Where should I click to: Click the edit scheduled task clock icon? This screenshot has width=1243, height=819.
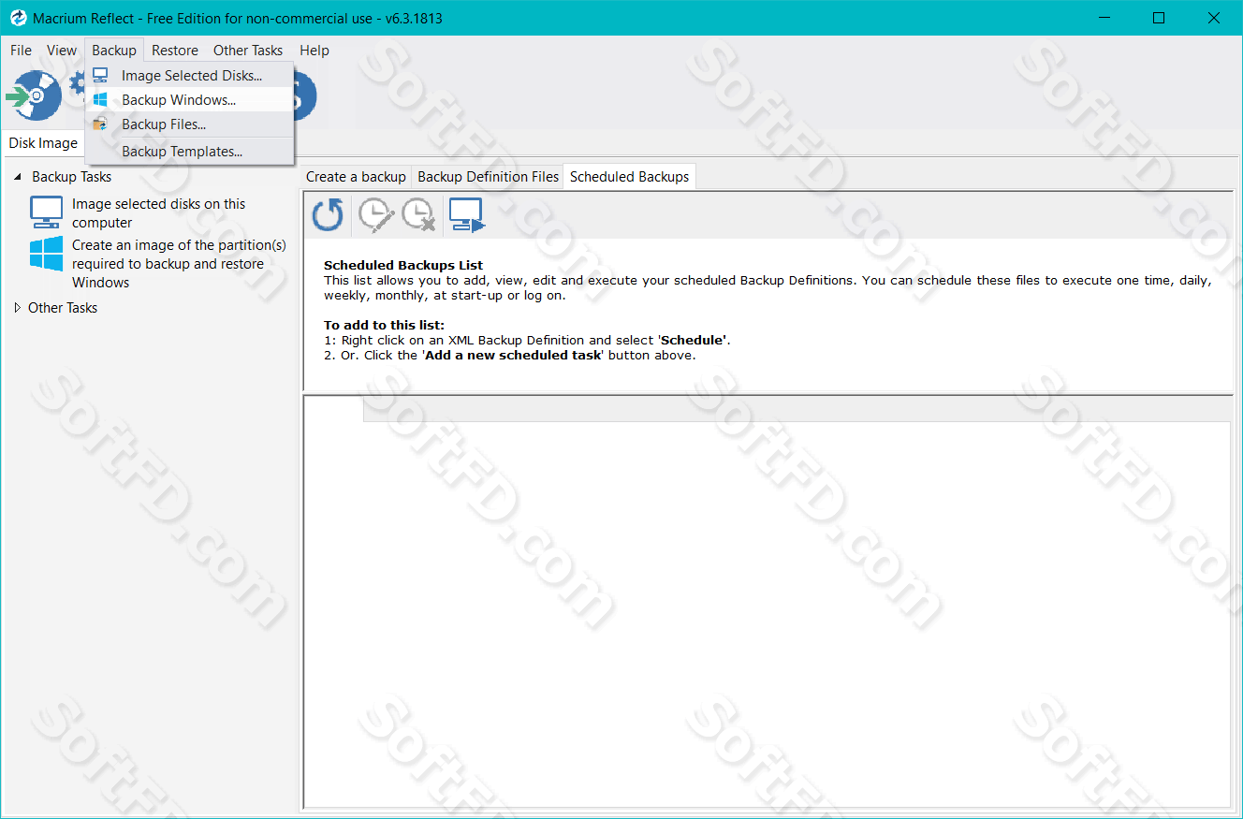[x=376, y=215]
